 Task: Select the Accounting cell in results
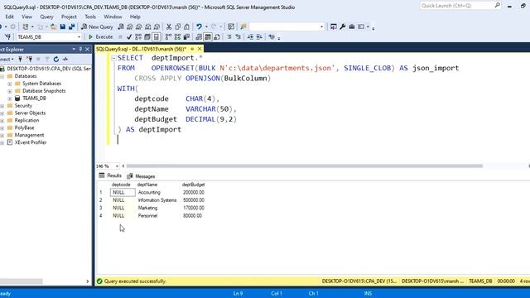149,192
